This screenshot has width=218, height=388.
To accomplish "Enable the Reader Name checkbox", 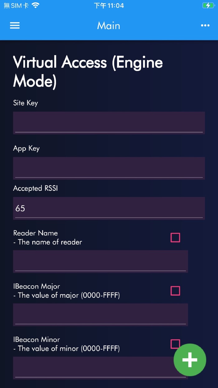I will pyautogui.click(x=175, y=237).
